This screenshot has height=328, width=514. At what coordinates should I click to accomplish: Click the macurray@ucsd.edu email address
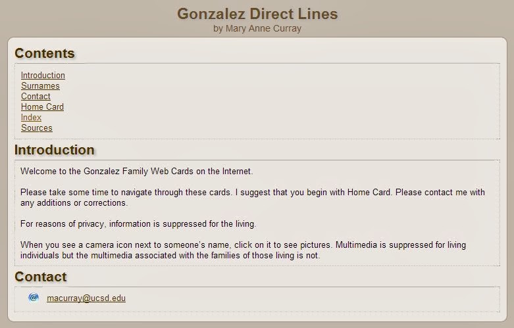86,298
